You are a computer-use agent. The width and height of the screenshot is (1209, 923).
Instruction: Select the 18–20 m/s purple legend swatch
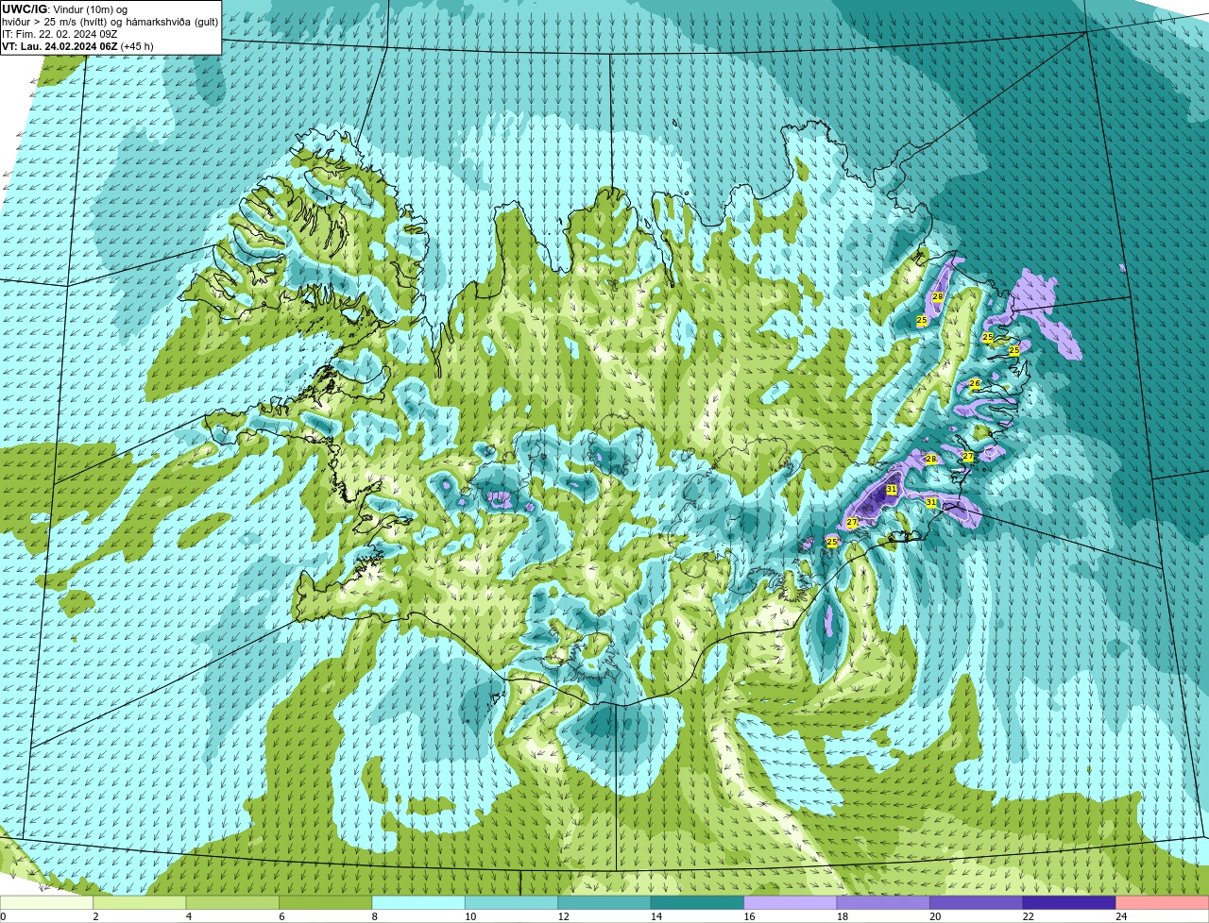point(884,903)
